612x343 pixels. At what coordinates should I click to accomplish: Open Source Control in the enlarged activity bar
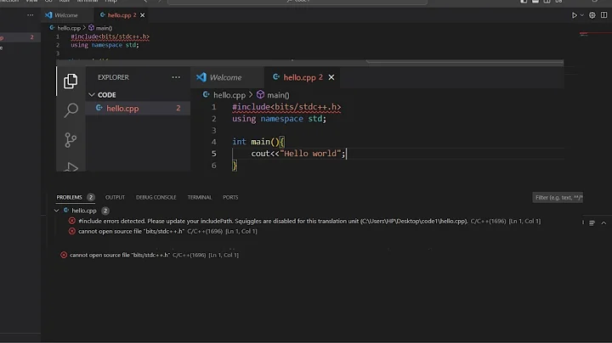coord(71,140)
